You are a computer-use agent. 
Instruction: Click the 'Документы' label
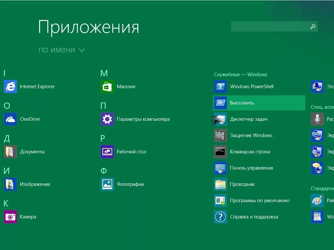point(32,152)
